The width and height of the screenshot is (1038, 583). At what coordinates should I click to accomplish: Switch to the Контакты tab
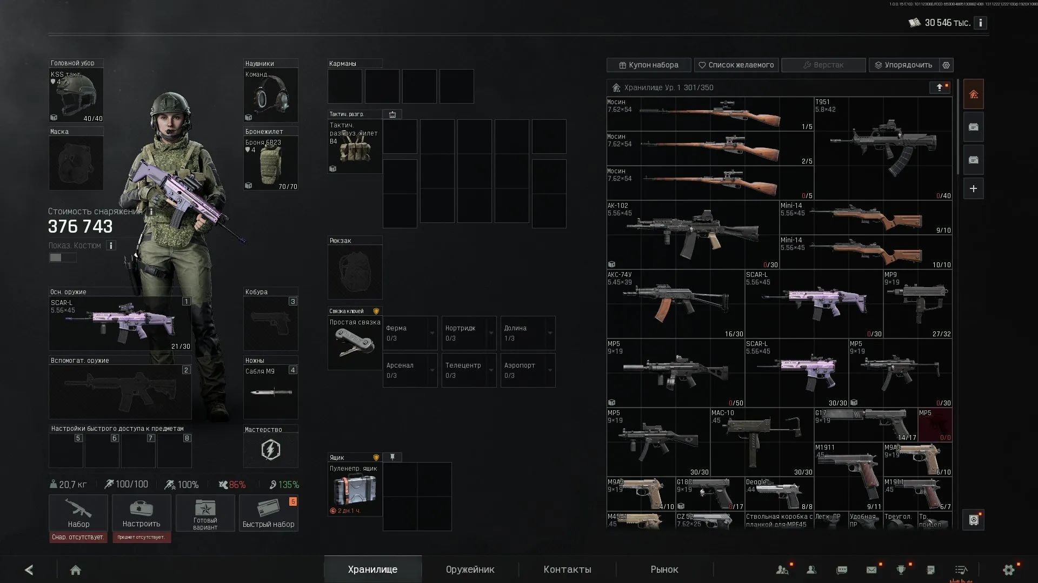[567, 570]
